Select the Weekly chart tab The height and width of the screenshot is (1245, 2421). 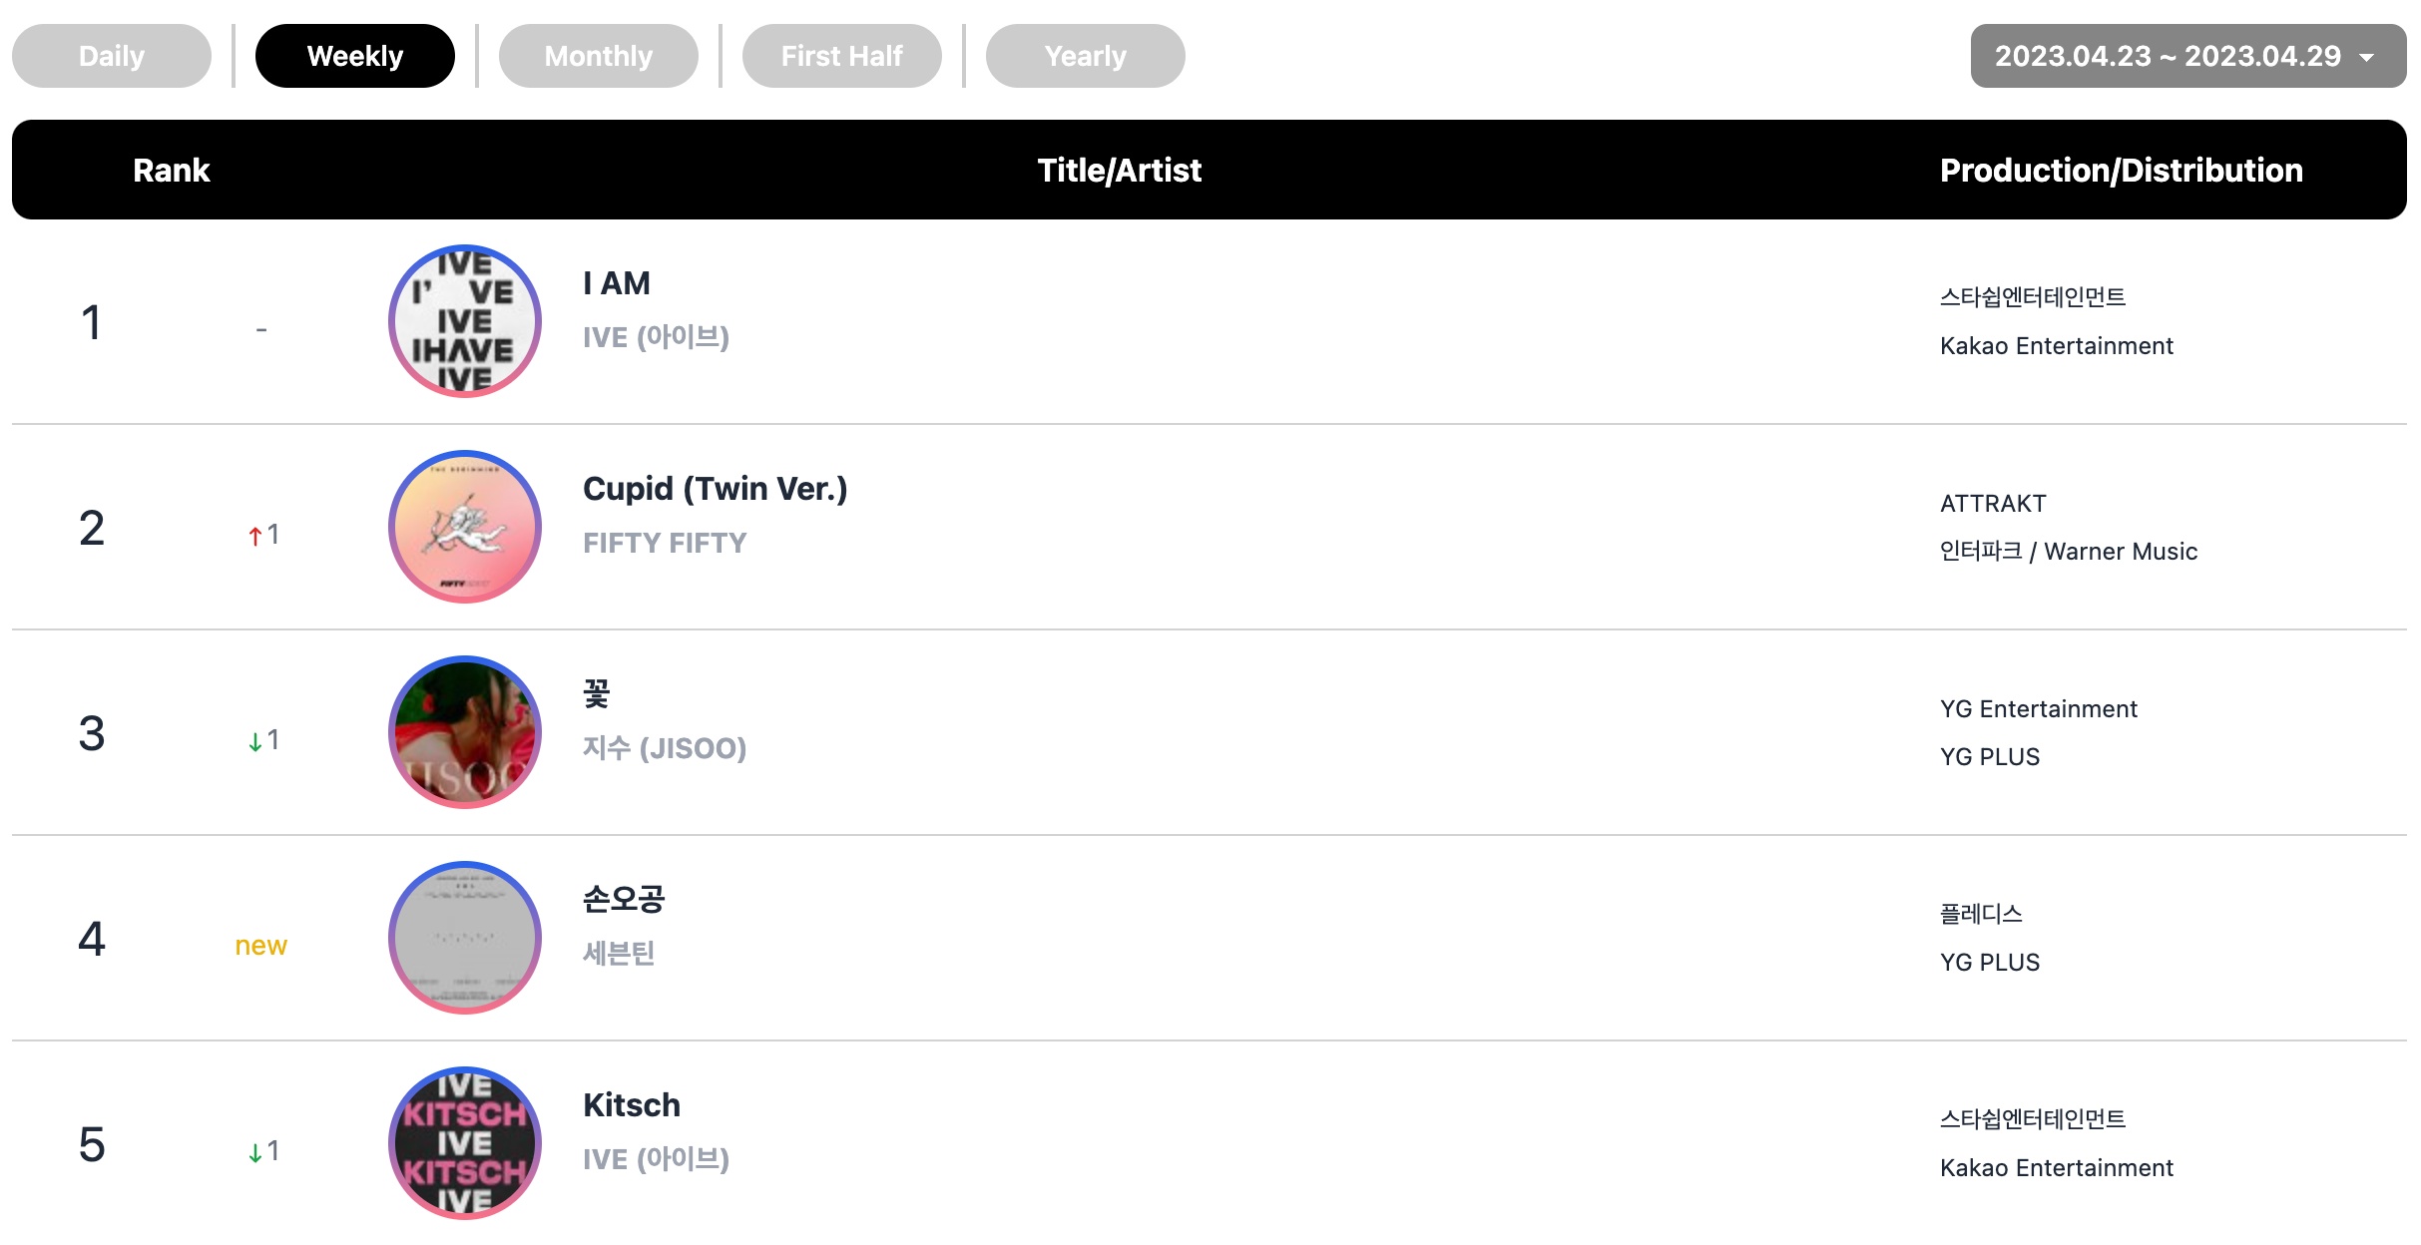pyautogui.click(x=355, y=56)
